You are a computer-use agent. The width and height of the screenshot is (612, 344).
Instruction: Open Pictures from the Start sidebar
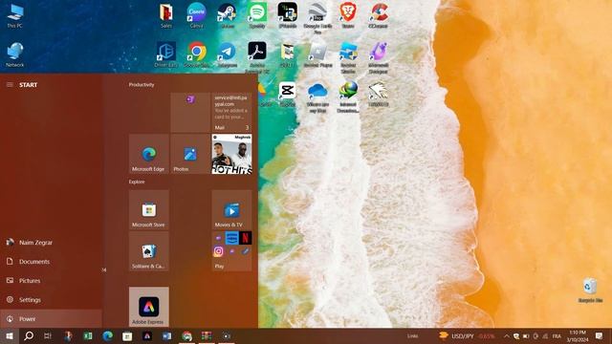tap(51, 281)
